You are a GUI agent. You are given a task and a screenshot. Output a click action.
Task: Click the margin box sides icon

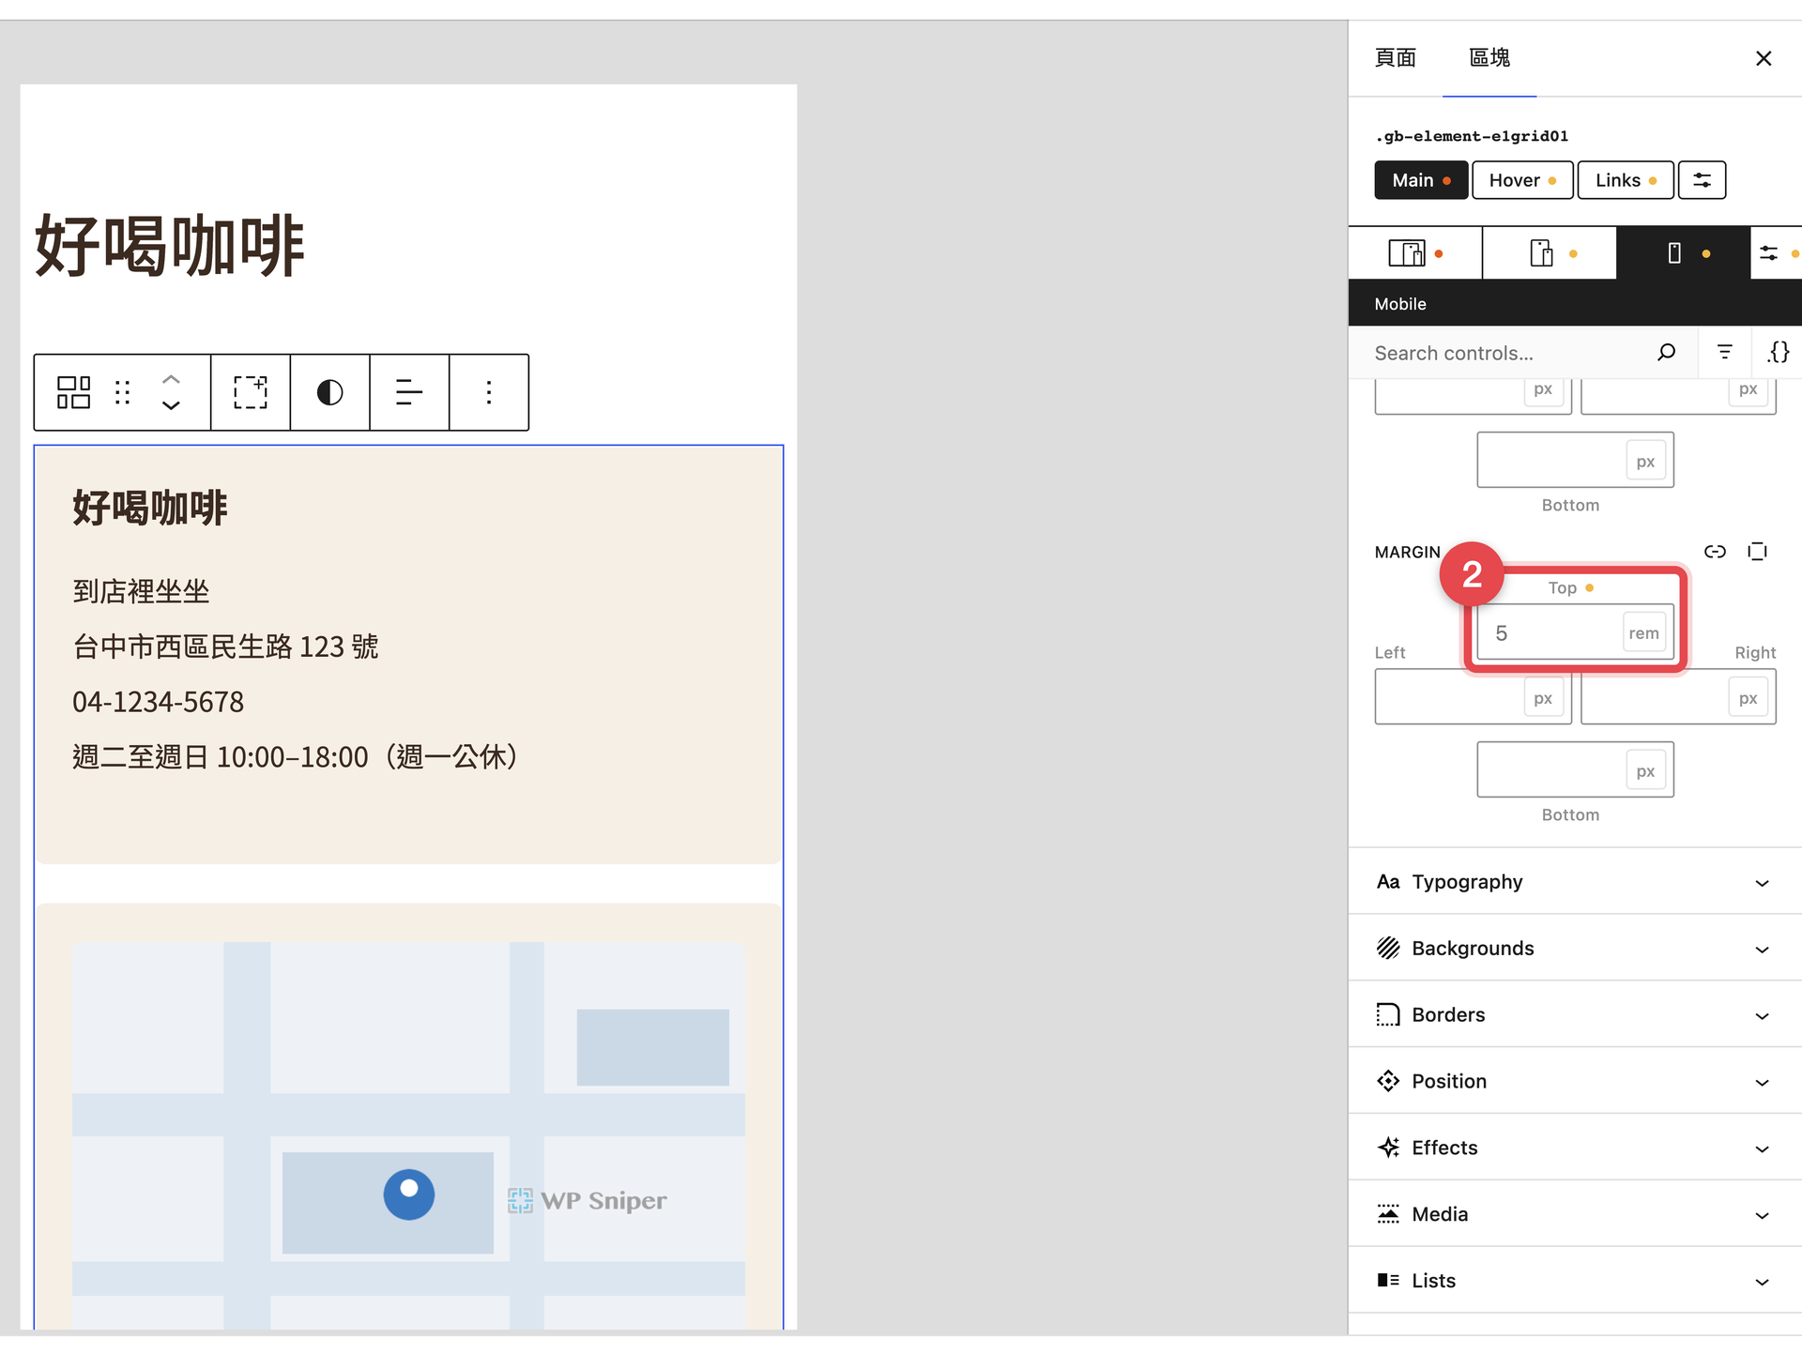[x=1757, y=552]
